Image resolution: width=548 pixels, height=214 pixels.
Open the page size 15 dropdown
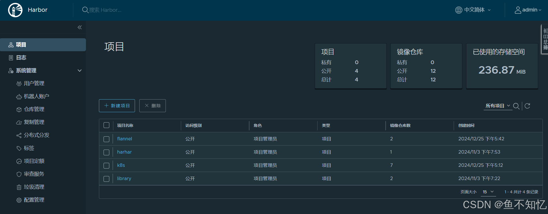[x=488, y=192]
